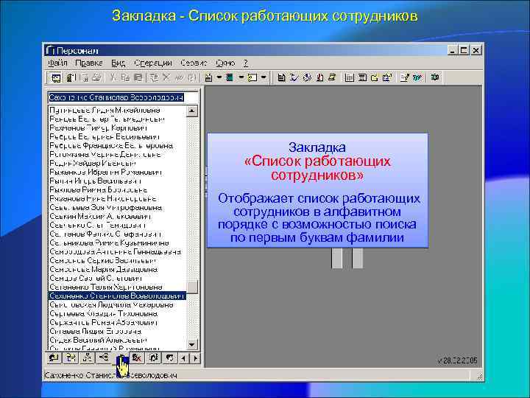Select Самородова Антонина Геннадьевна row
Screen dimensions: 530x398
coord(116,252)
